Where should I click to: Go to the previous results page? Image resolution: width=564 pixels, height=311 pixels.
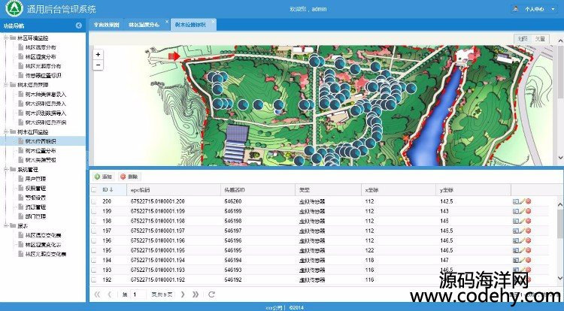tap(110, 294)
